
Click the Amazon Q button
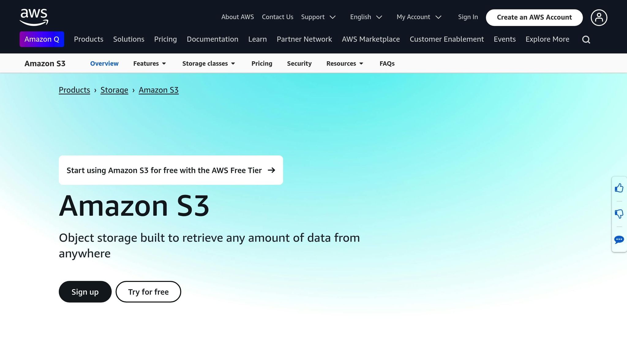[x=42, y=39]
